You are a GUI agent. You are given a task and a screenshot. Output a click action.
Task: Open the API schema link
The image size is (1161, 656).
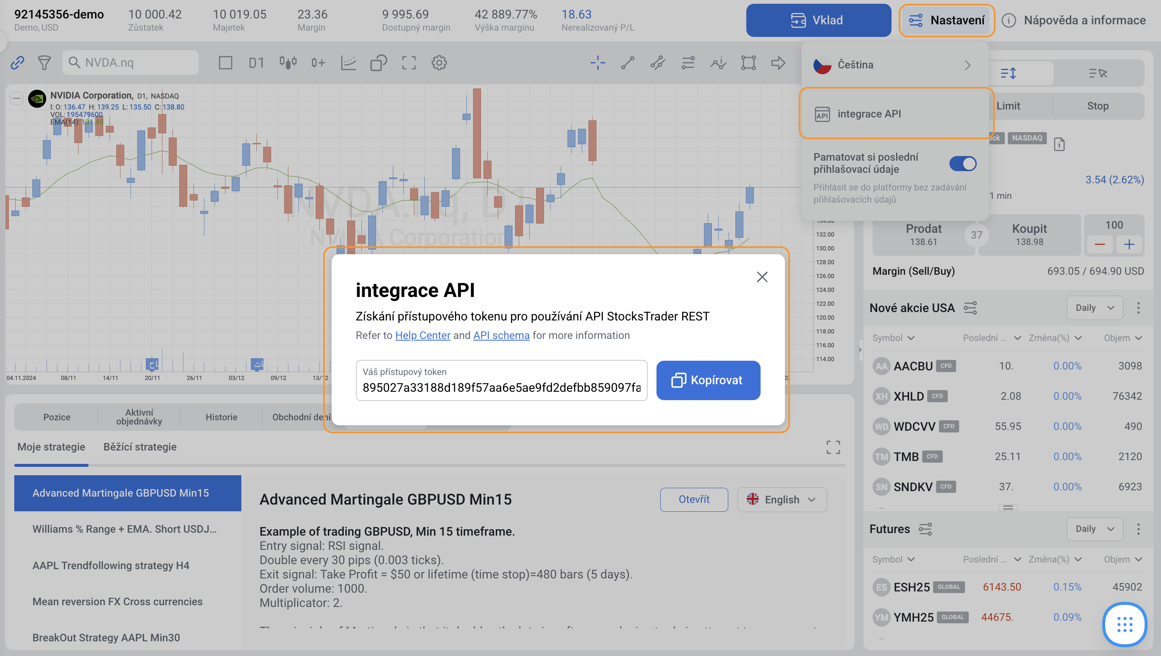[501, 335]
